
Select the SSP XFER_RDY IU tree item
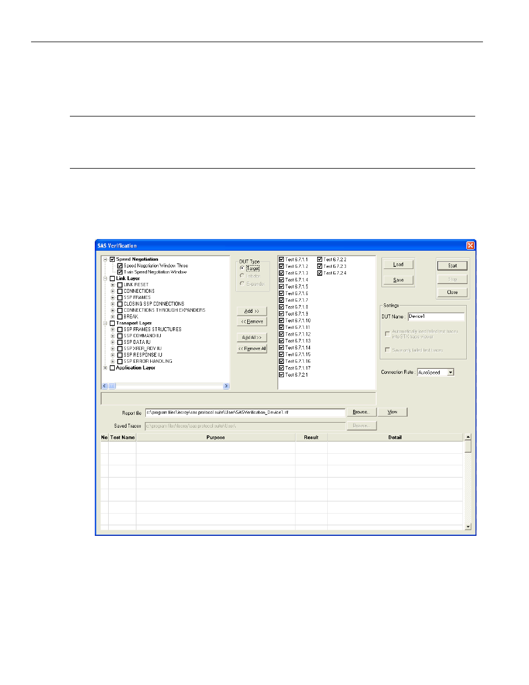click(x=143, y=348)
